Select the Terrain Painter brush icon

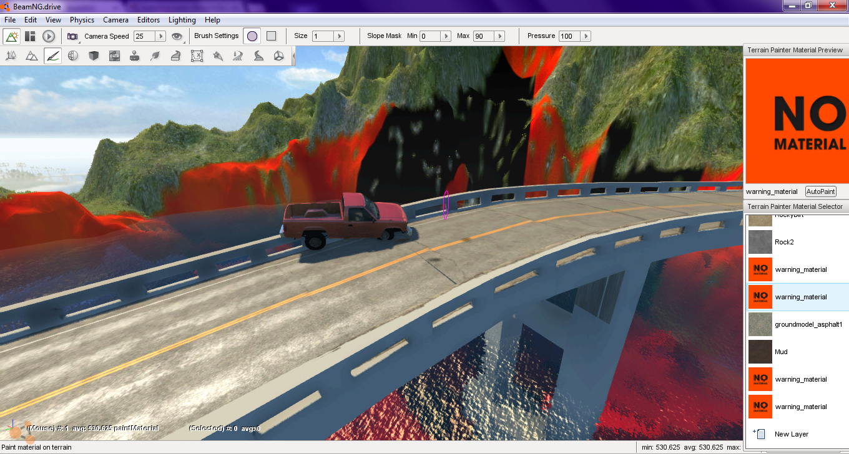[52, 56]
